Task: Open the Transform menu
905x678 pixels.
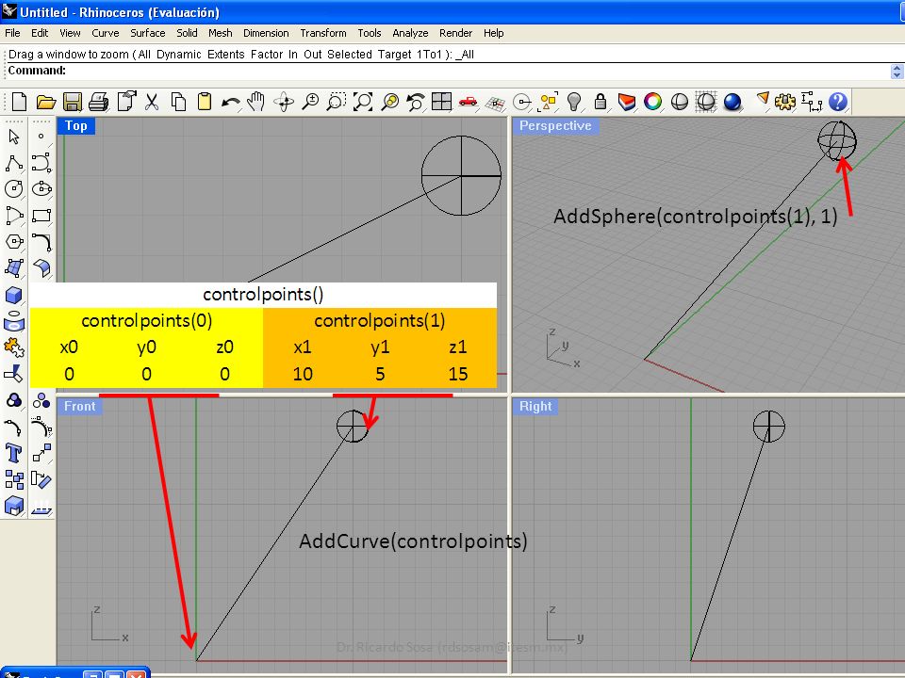Action: (x=323, y=34)
